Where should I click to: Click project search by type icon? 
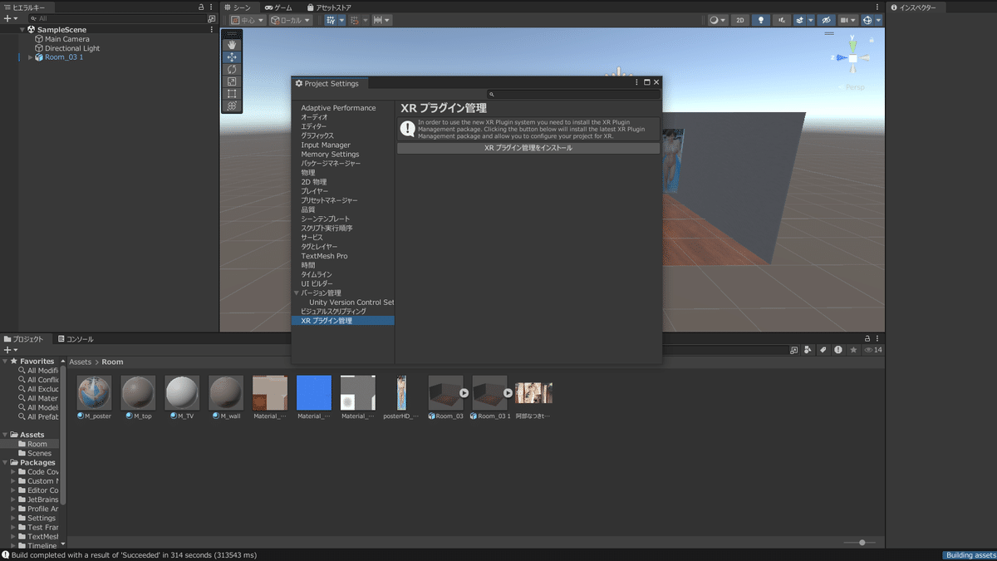coord(808,351)
